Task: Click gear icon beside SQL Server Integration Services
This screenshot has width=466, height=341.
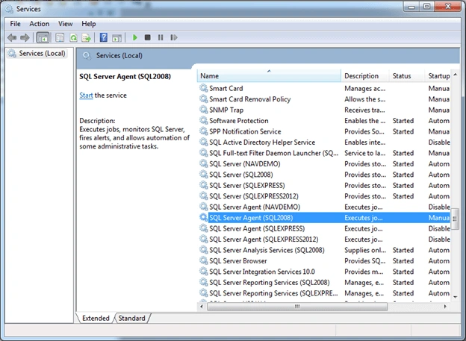Action: 204,272
